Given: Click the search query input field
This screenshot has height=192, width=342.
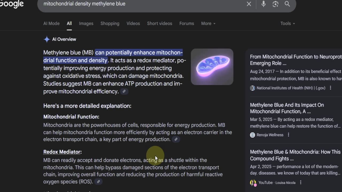Looking at the screenshot, I should [142, 4].
